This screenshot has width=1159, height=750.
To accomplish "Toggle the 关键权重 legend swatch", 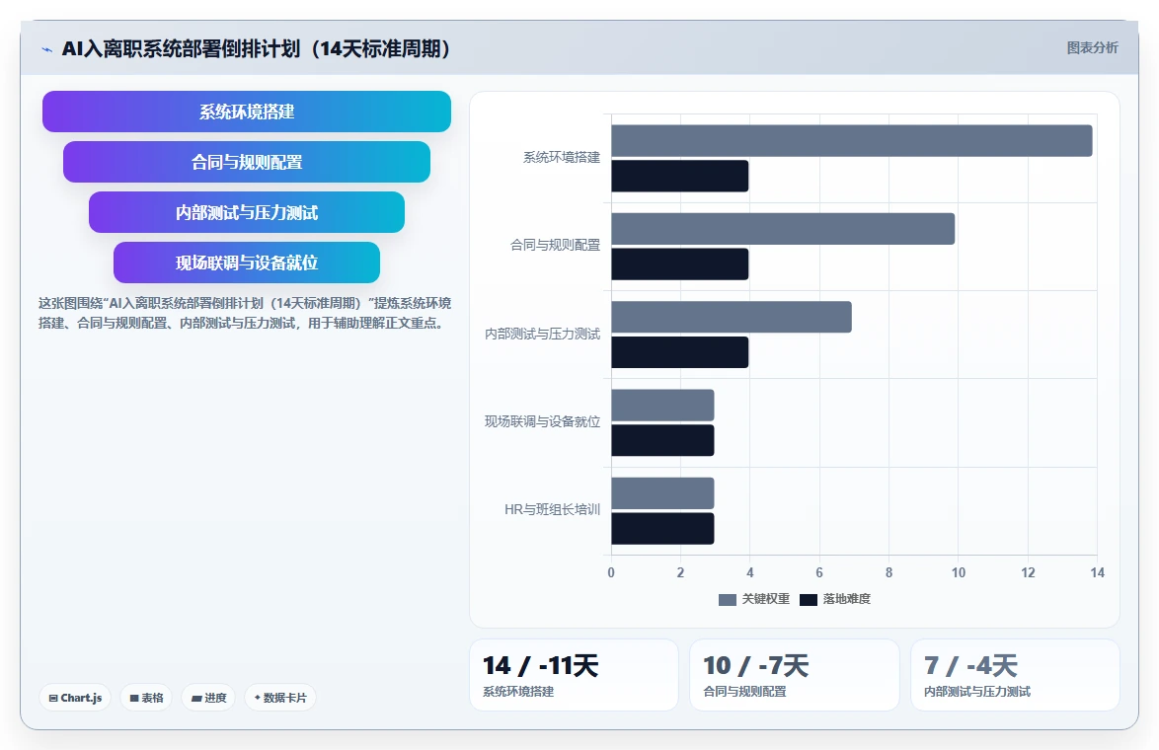I will pyautogui.click(x=728, y=599).
